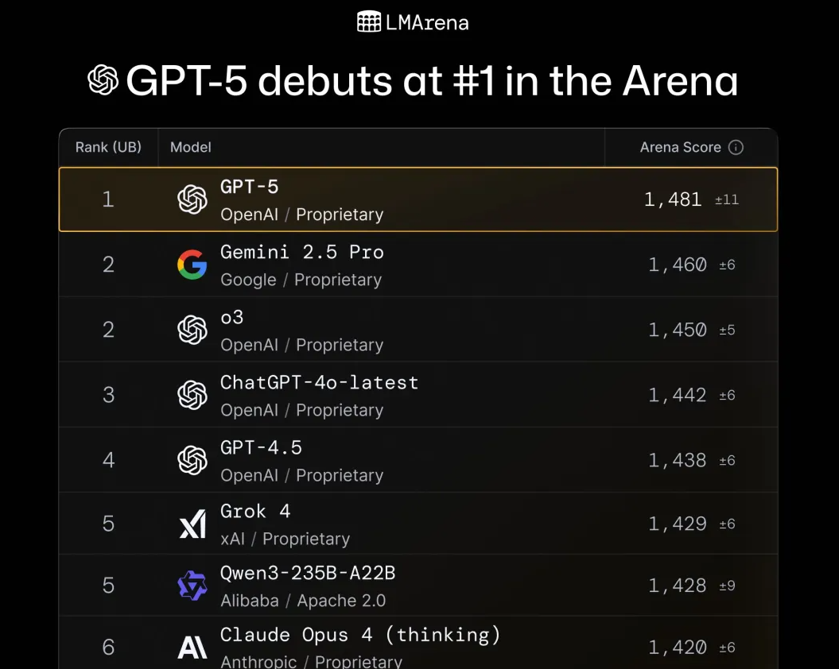The width and height of the screenshot is (839, 669).
Task: Click the Google logo for Gemini 2.5 Pro
Action: point(192,264)
